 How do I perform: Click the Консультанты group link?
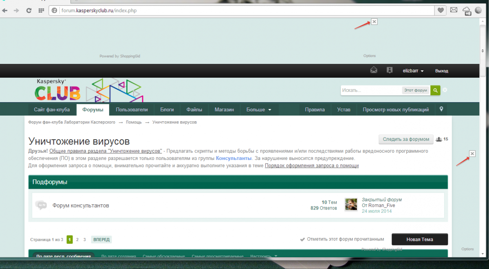pyautogui.click(x=233, y=158)
